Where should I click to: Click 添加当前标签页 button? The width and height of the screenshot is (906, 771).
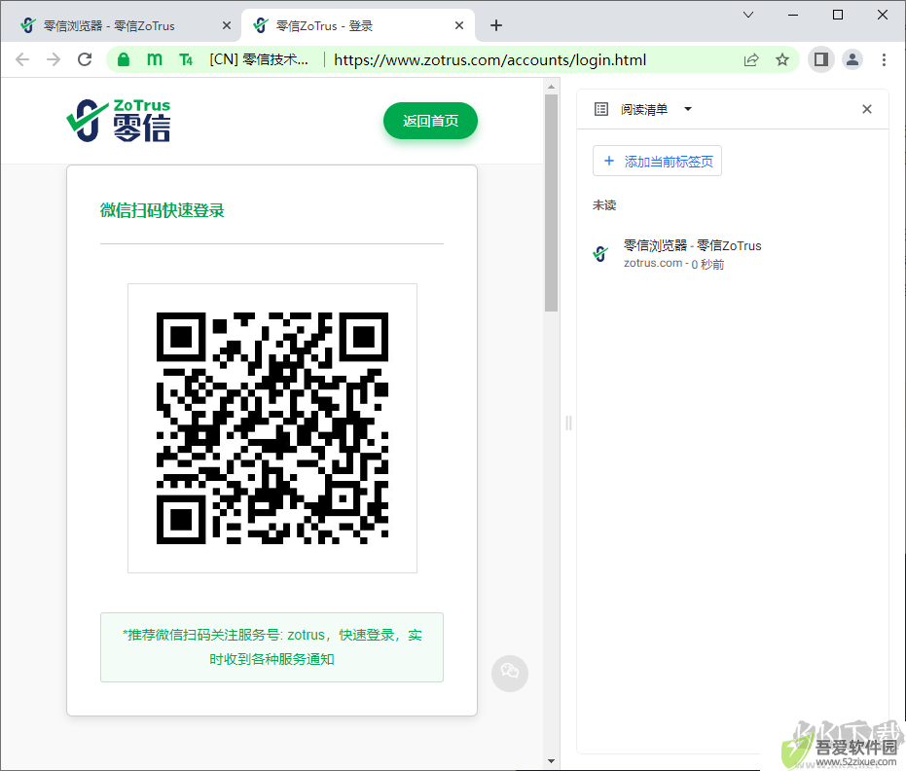[x=658, y=162]
